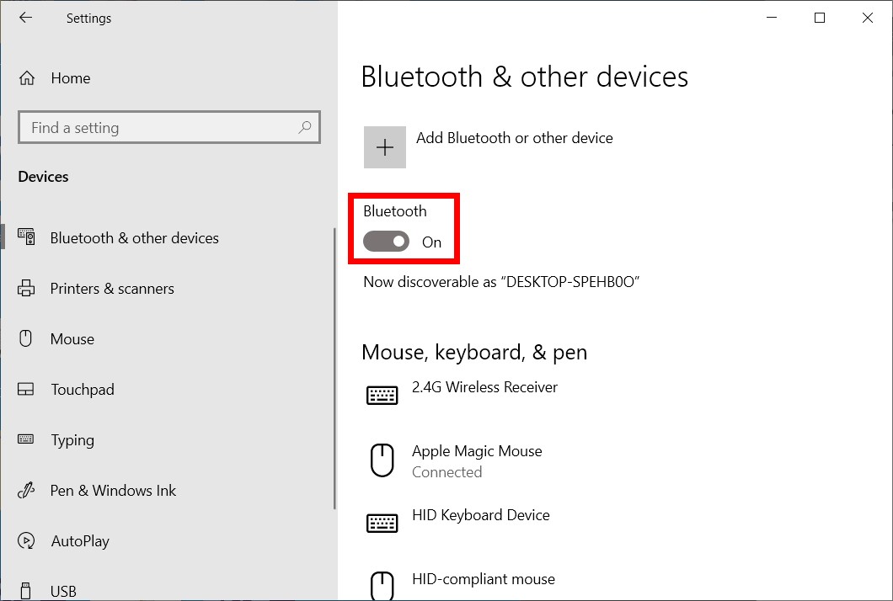Click the Pen & Windows Ink icon
This screenshot has width=893, height=601.
[x=26, y=491]
